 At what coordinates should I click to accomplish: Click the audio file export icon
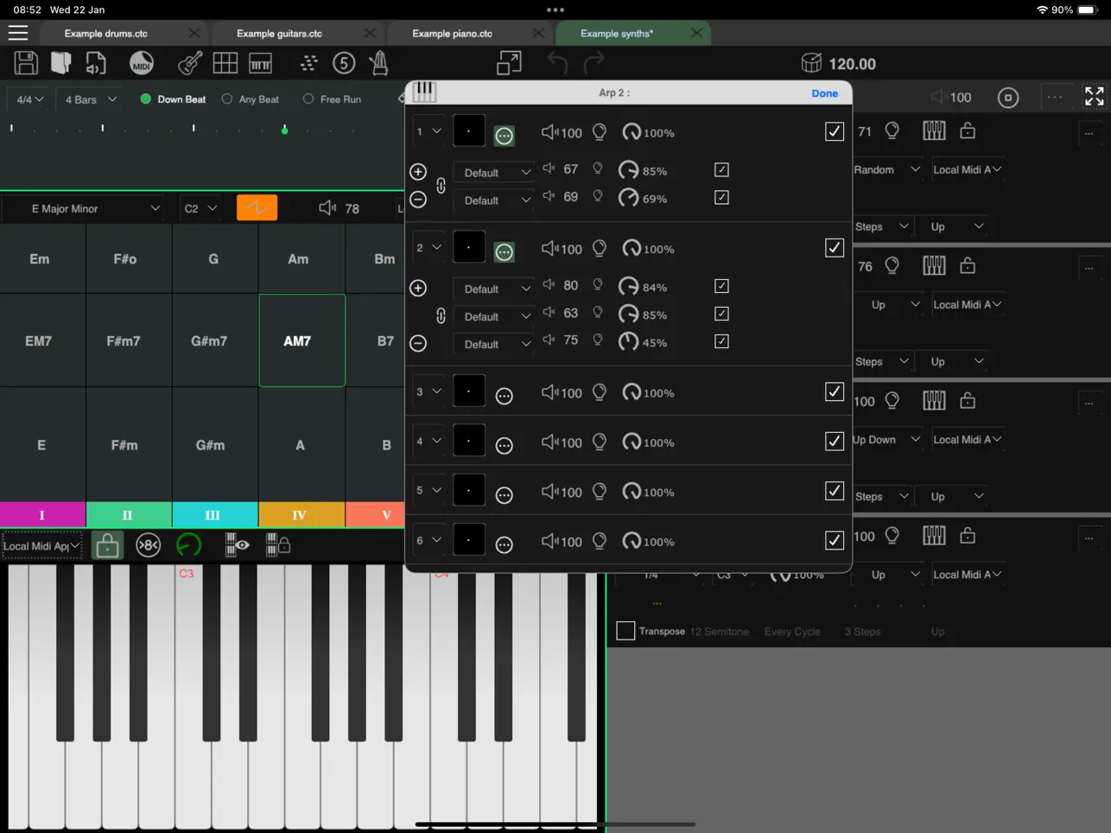tap(96, 63)
